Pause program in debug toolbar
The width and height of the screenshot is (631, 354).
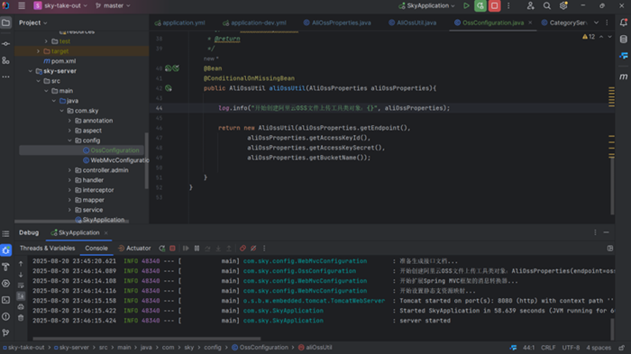(x=197, y=249)
